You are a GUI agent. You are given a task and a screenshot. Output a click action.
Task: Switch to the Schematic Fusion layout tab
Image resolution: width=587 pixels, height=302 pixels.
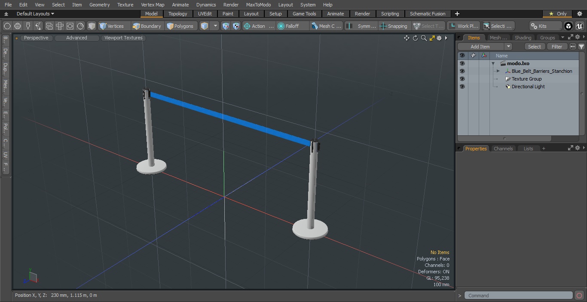428,14
